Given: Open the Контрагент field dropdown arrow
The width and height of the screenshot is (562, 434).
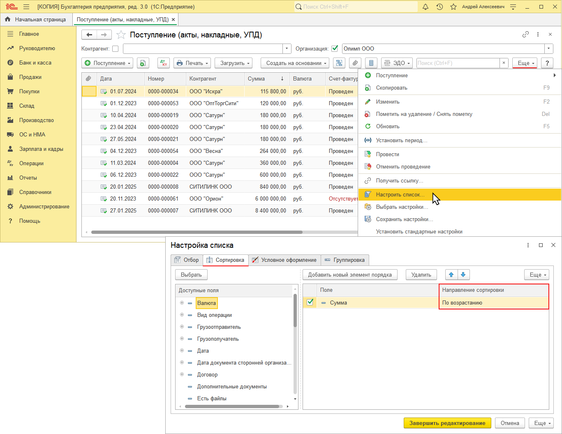Looking at the screenshot, I should coord(287,48).
